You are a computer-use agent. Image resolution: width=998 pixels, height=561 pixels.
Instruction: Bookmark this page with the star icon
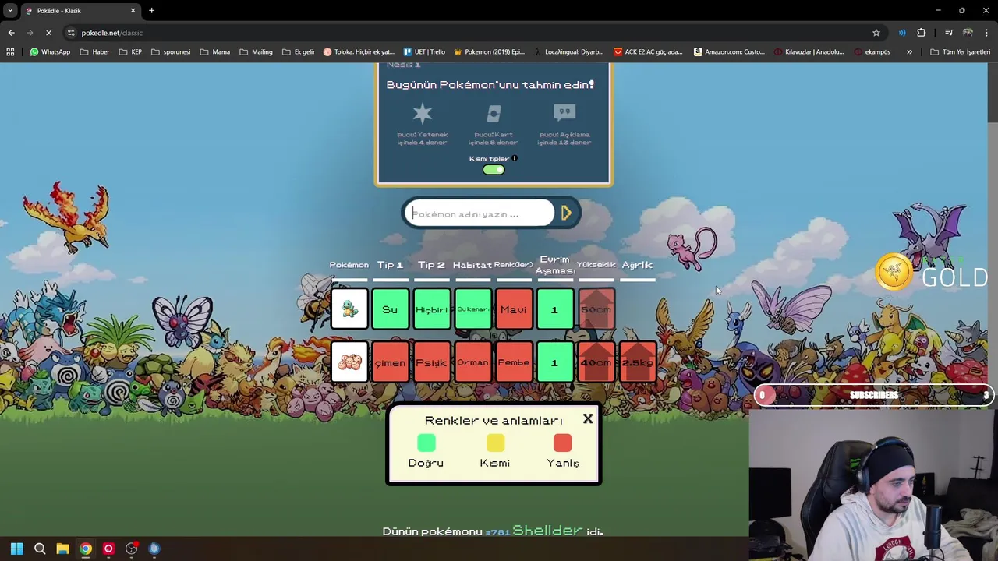pyautogui.click(x=876, y=33)
